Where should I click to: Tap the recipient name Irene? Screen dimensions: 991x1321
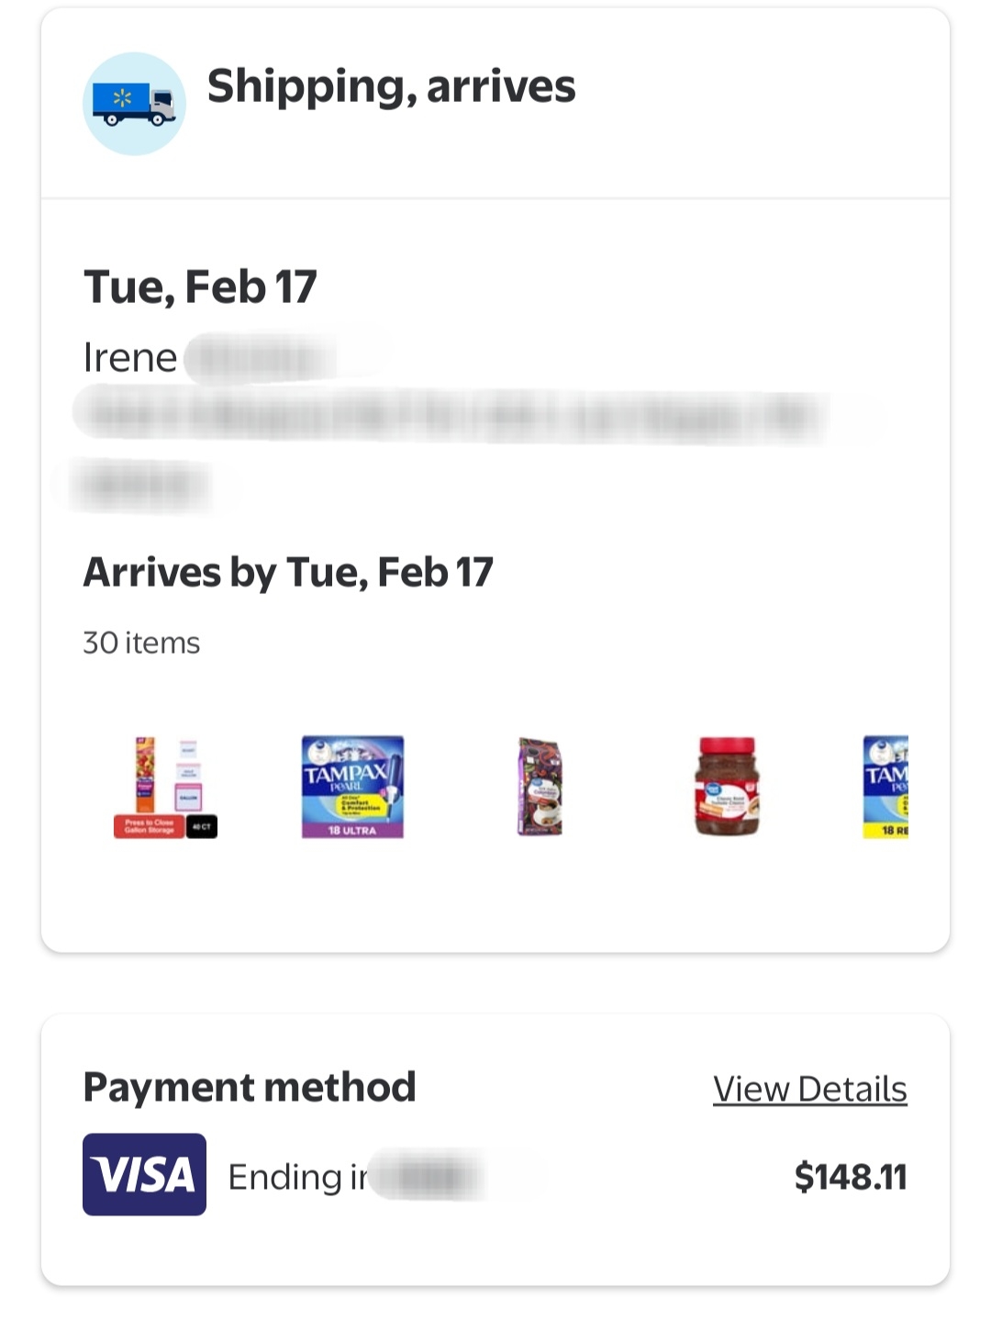(130, 357)
